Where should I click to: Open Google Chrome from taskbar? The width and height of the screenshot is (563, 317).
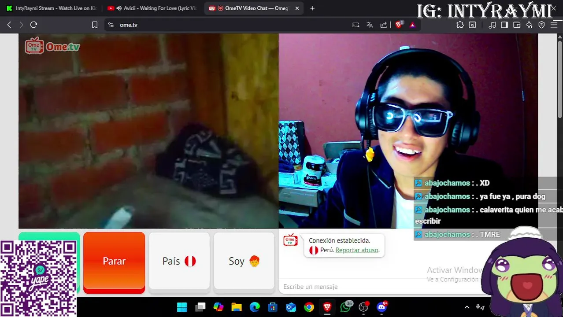pos(309,307)
